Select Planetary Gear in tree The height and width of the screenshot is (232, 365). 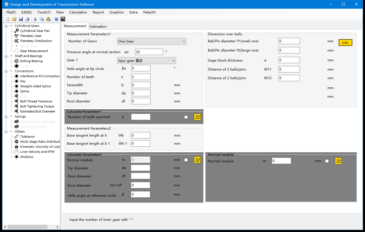click(x=31, y=36)
